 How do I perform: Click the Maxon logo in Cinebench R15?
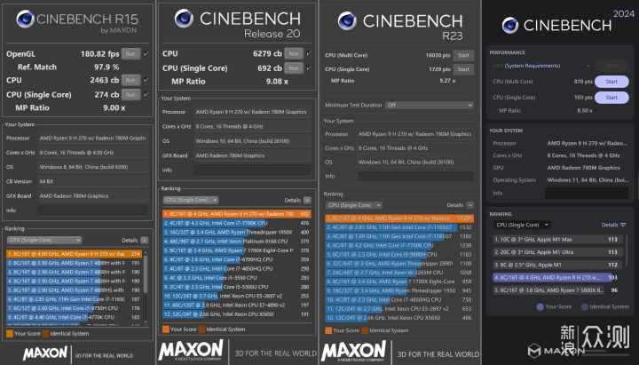click(x=45, y=353)
